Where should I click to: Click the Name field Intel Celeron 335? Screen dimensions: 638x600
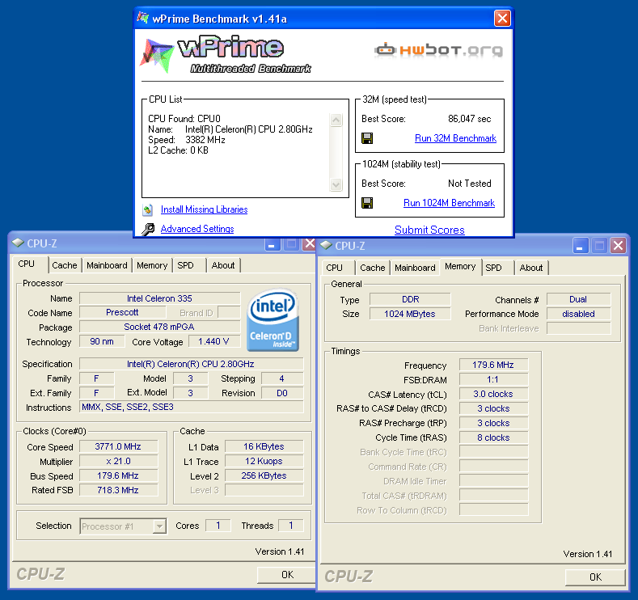(x=159, y=298)
